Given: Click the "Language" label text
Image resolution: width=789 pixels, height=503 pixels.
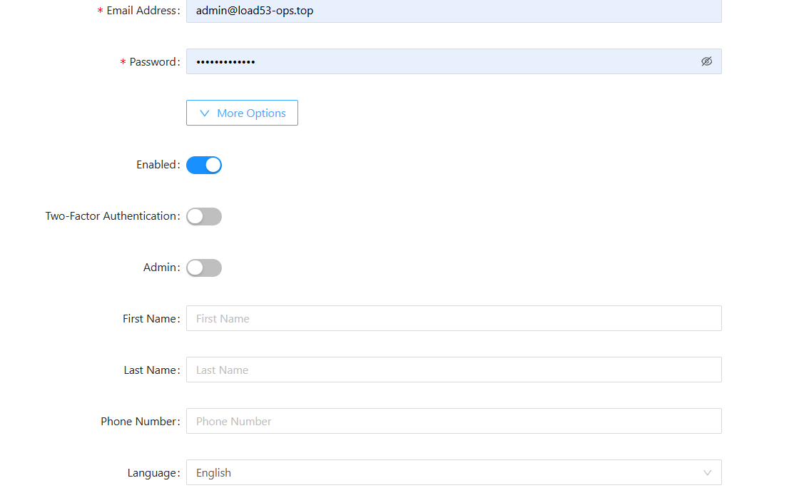Looking at the screenshot, I should (x=152, y=473).
